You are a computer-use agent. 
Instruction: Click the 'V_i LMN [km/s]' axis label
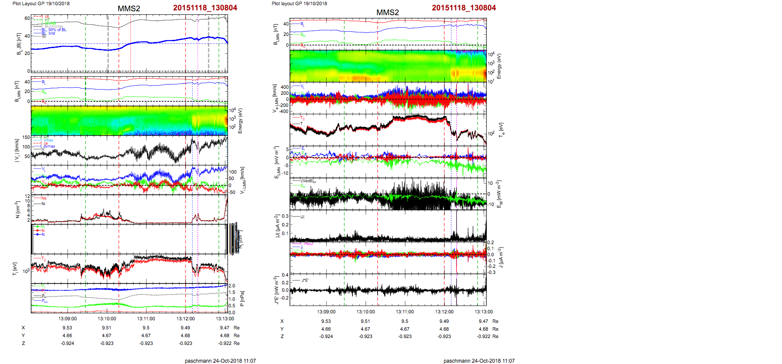[244, 180]
